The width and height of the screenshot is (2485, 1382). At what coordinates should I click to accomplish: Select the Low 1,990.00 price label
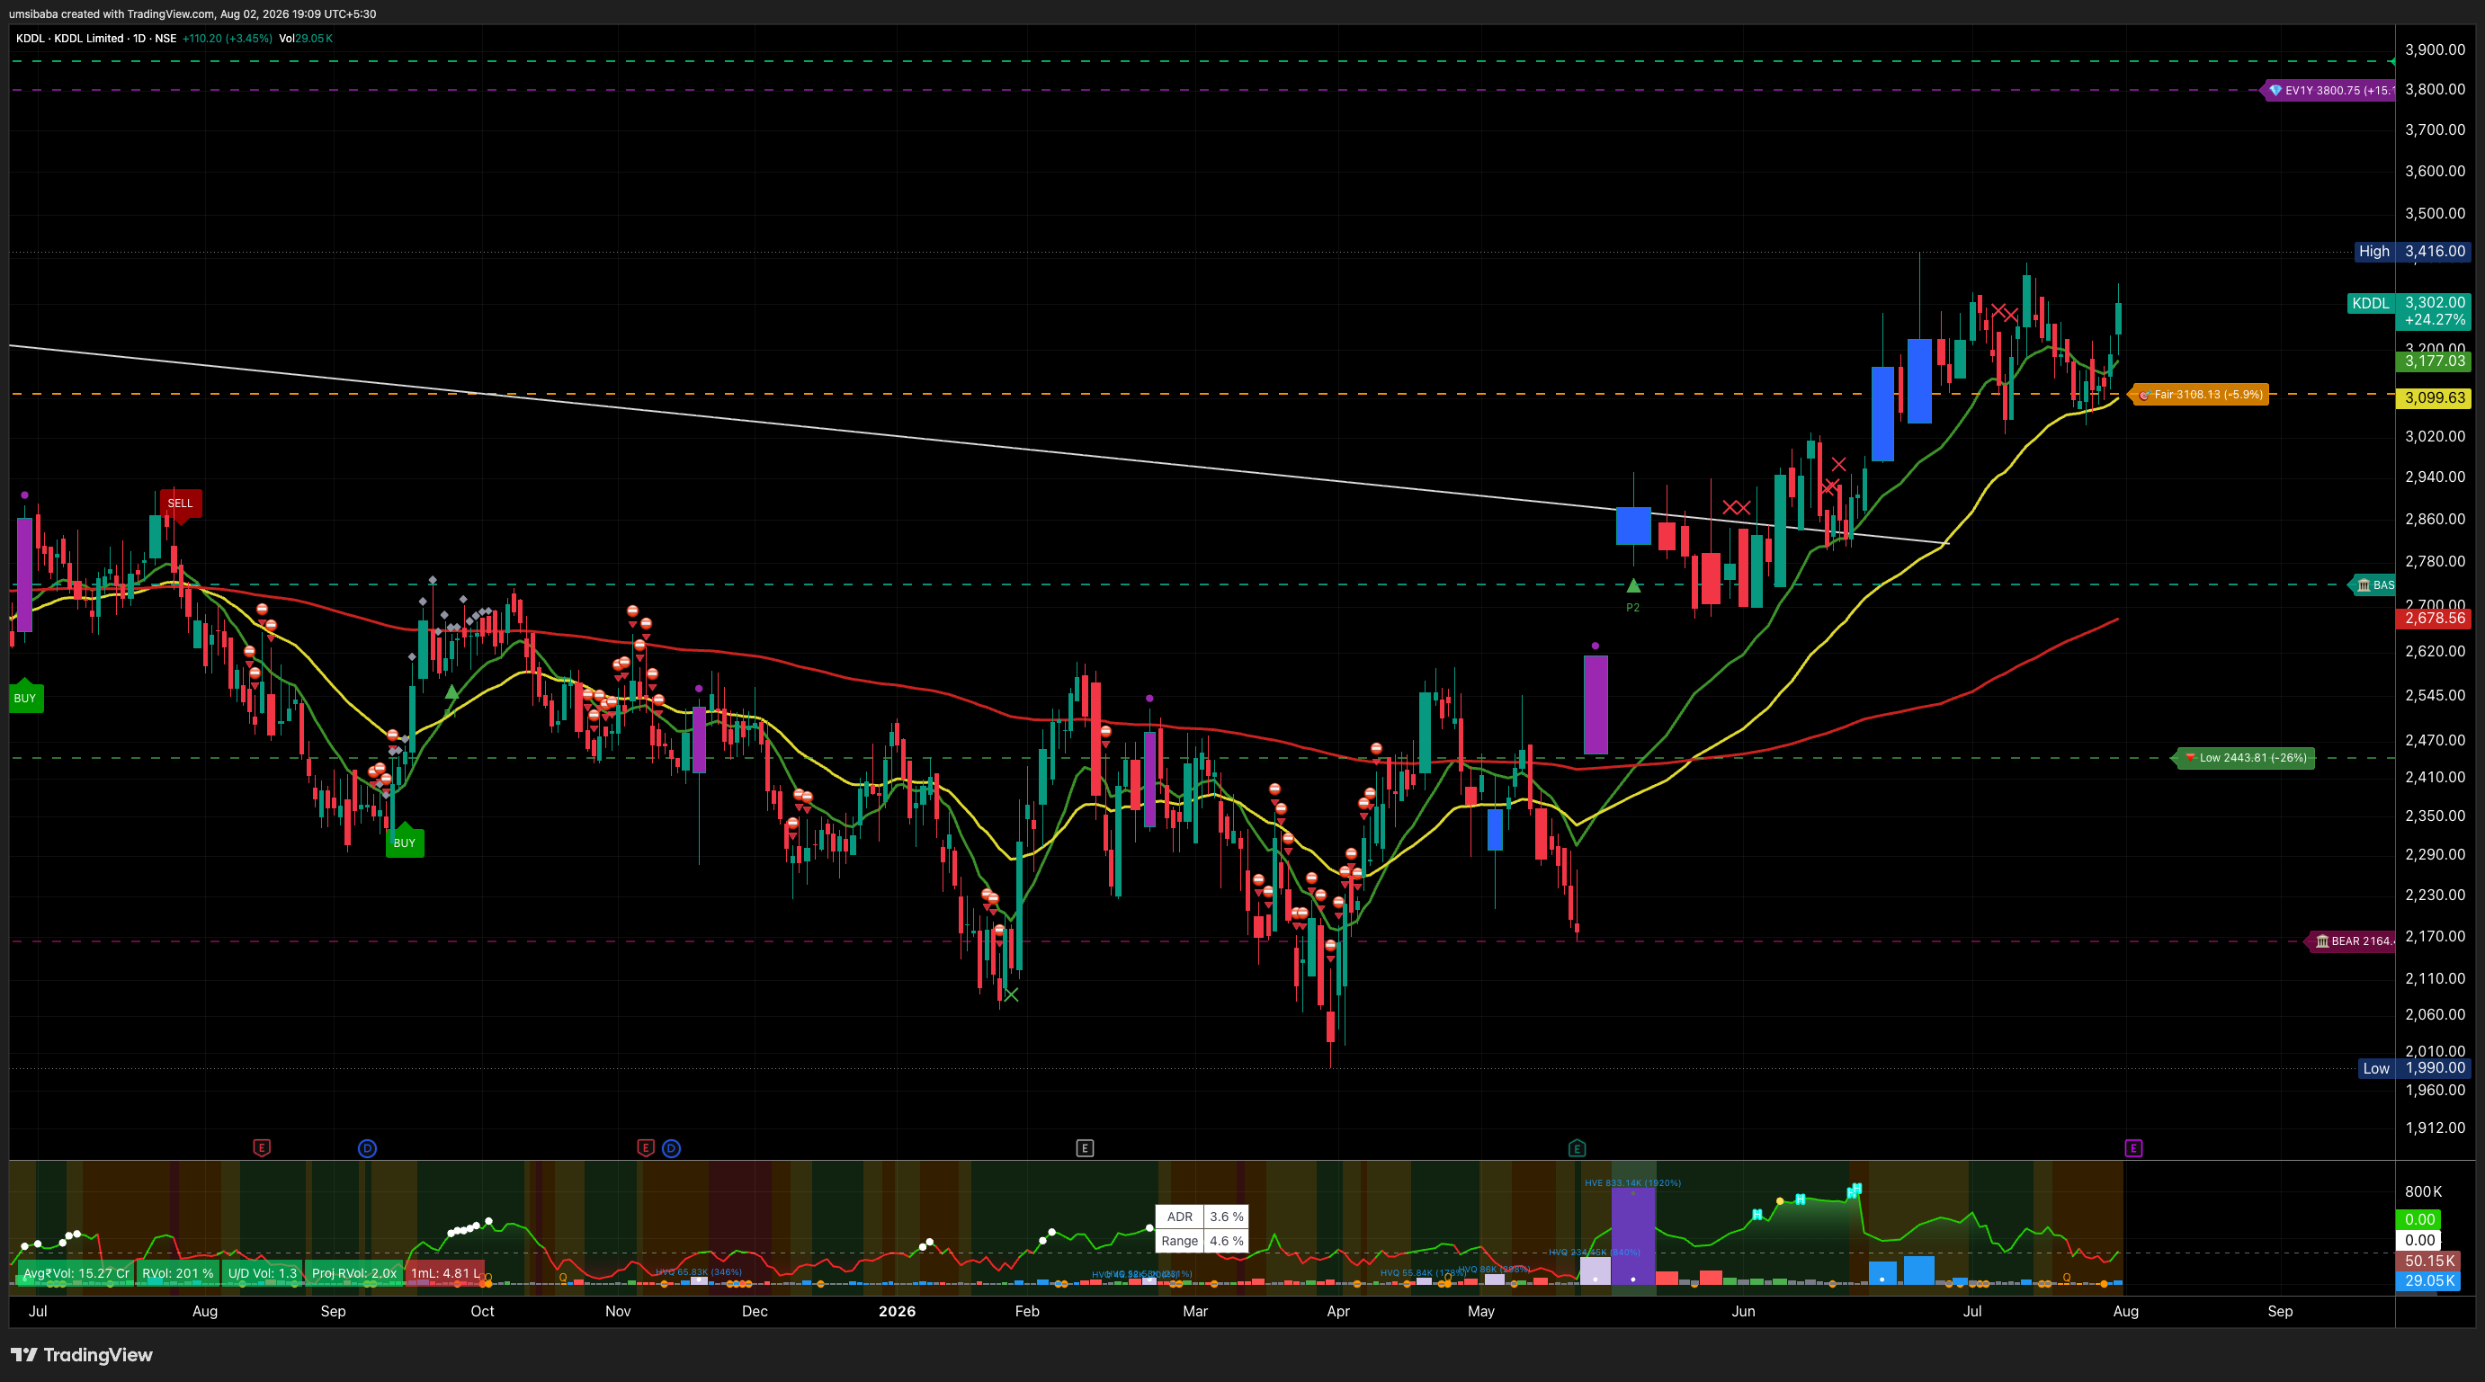click(2413, 1067)
